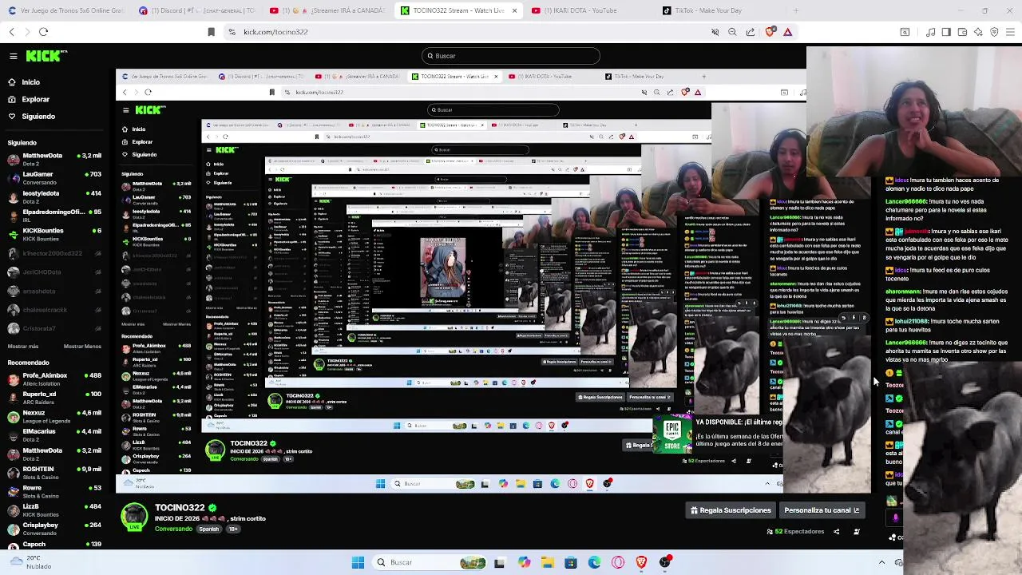Share this page via address bar share icon
The image size is (1022, 575).
click(x=751, y=32)
